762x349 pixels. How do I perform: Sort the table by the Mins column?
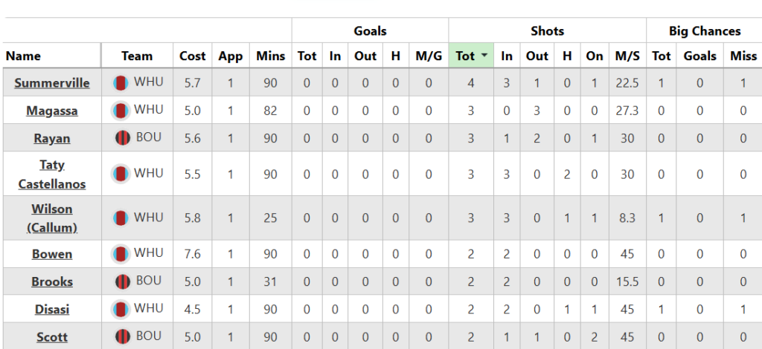270,56
